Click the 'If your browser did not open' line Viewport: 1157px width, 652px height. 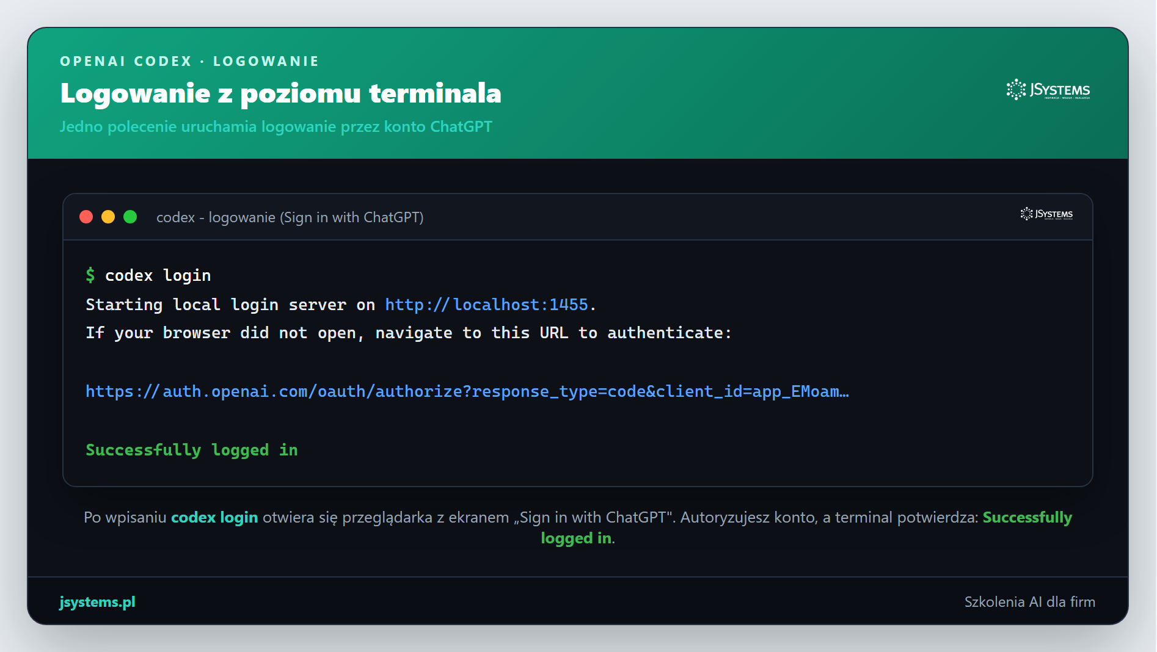point(409,333)
